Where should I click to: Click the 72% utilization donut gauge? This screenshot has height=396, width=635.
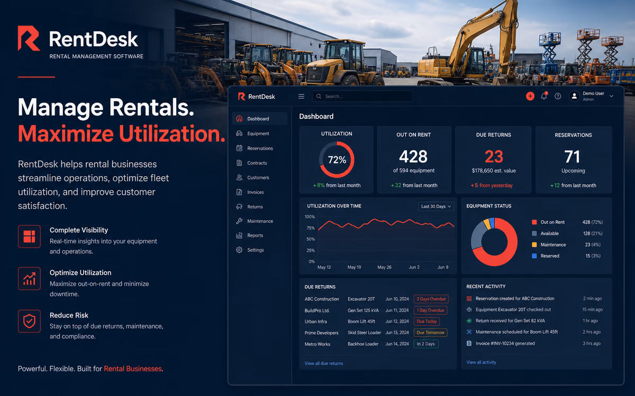[337, 159]
